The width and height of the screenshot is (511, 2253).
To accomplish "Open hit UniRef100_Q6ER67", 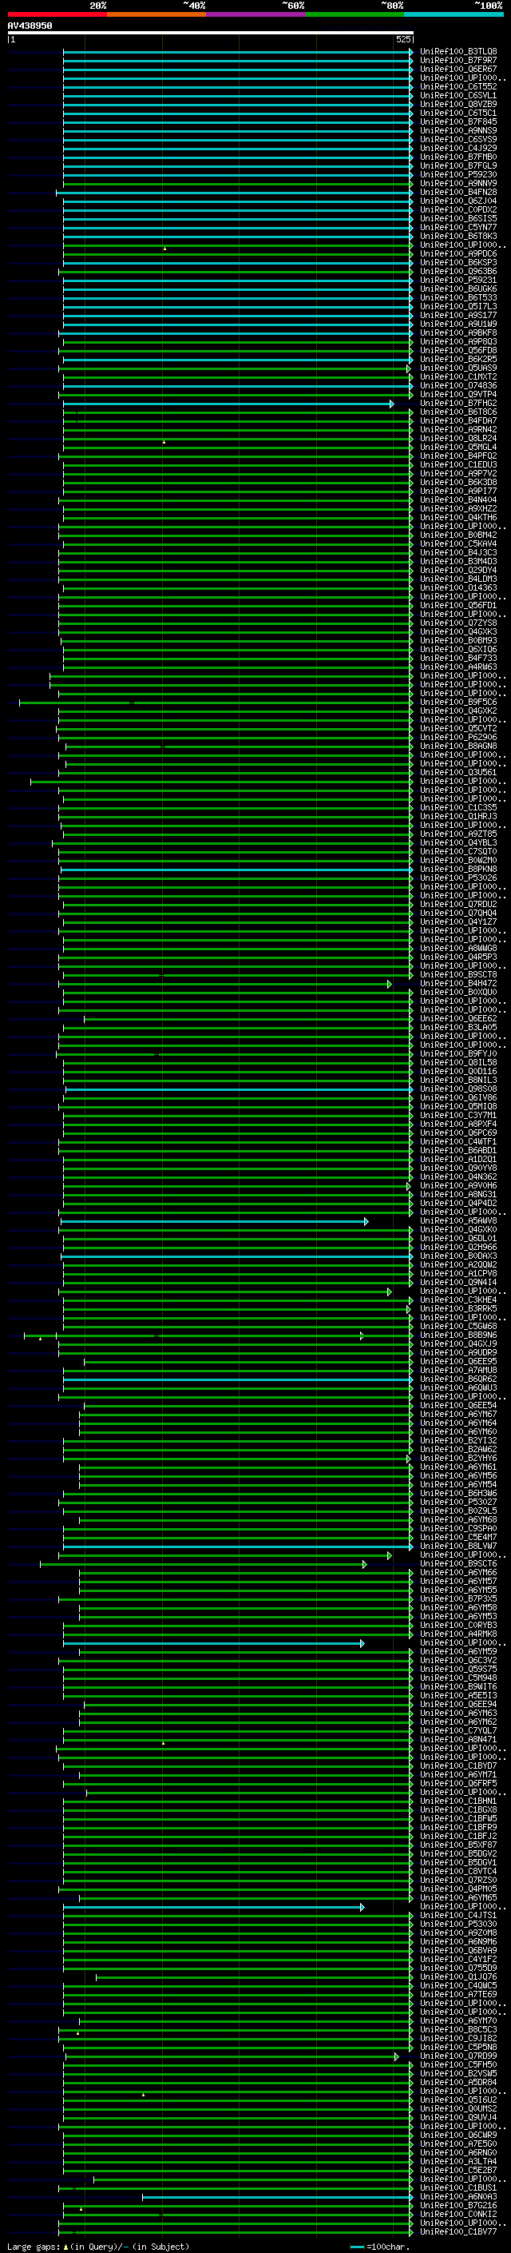I will click(458, 69).
